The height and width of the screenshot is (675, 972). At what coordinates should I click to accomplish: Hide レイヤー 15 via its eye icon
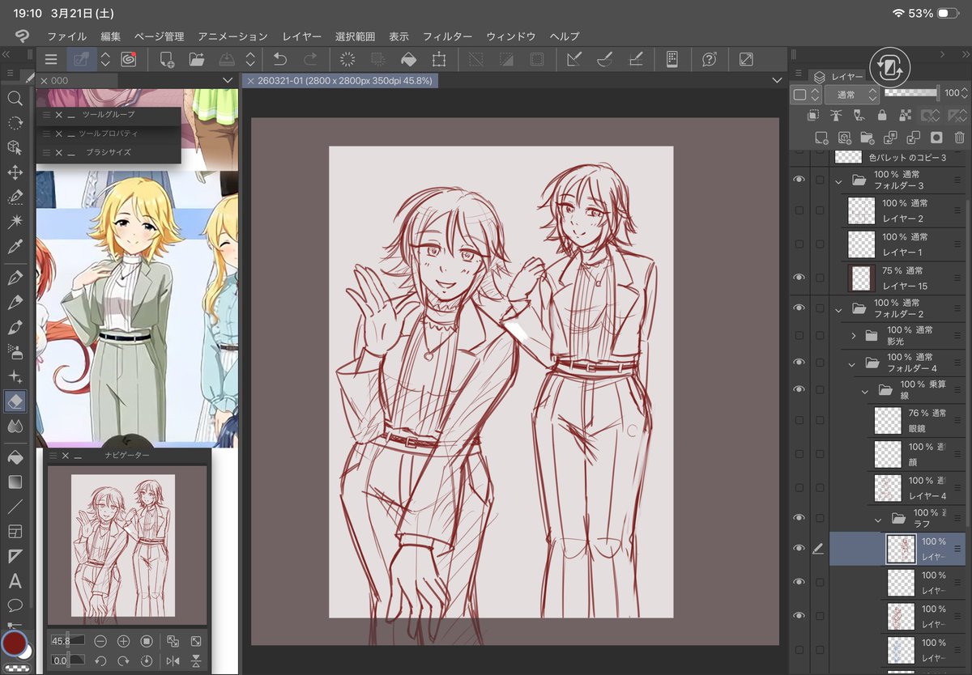[x=799, y=278]
